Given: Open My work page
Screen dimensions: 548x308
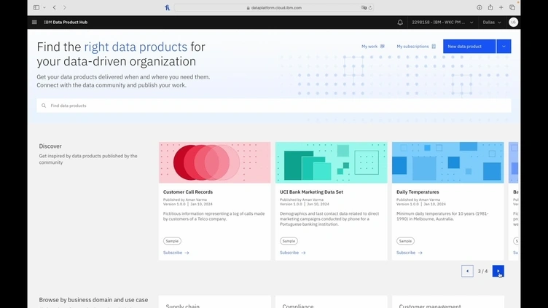Looking at the screenshot, I should coord(372,46).
